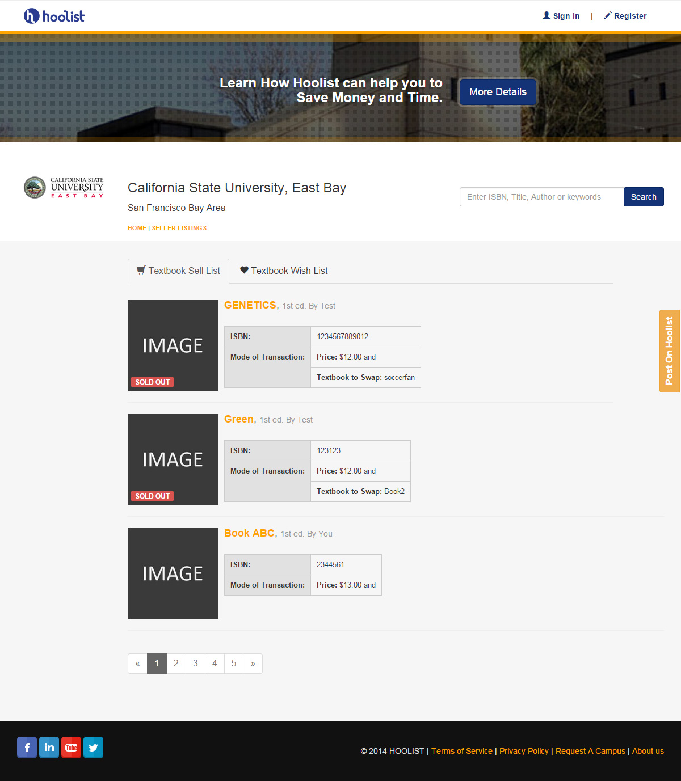Click Register with pencil icon
The height and width of the screenshot is (781, 681).
(x=625, y=16)
